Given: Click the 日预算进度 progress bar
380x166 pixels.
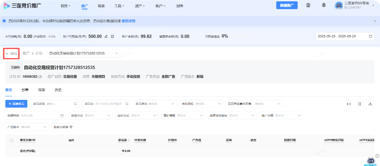Looking at the screenshot, I should (242, 36).
